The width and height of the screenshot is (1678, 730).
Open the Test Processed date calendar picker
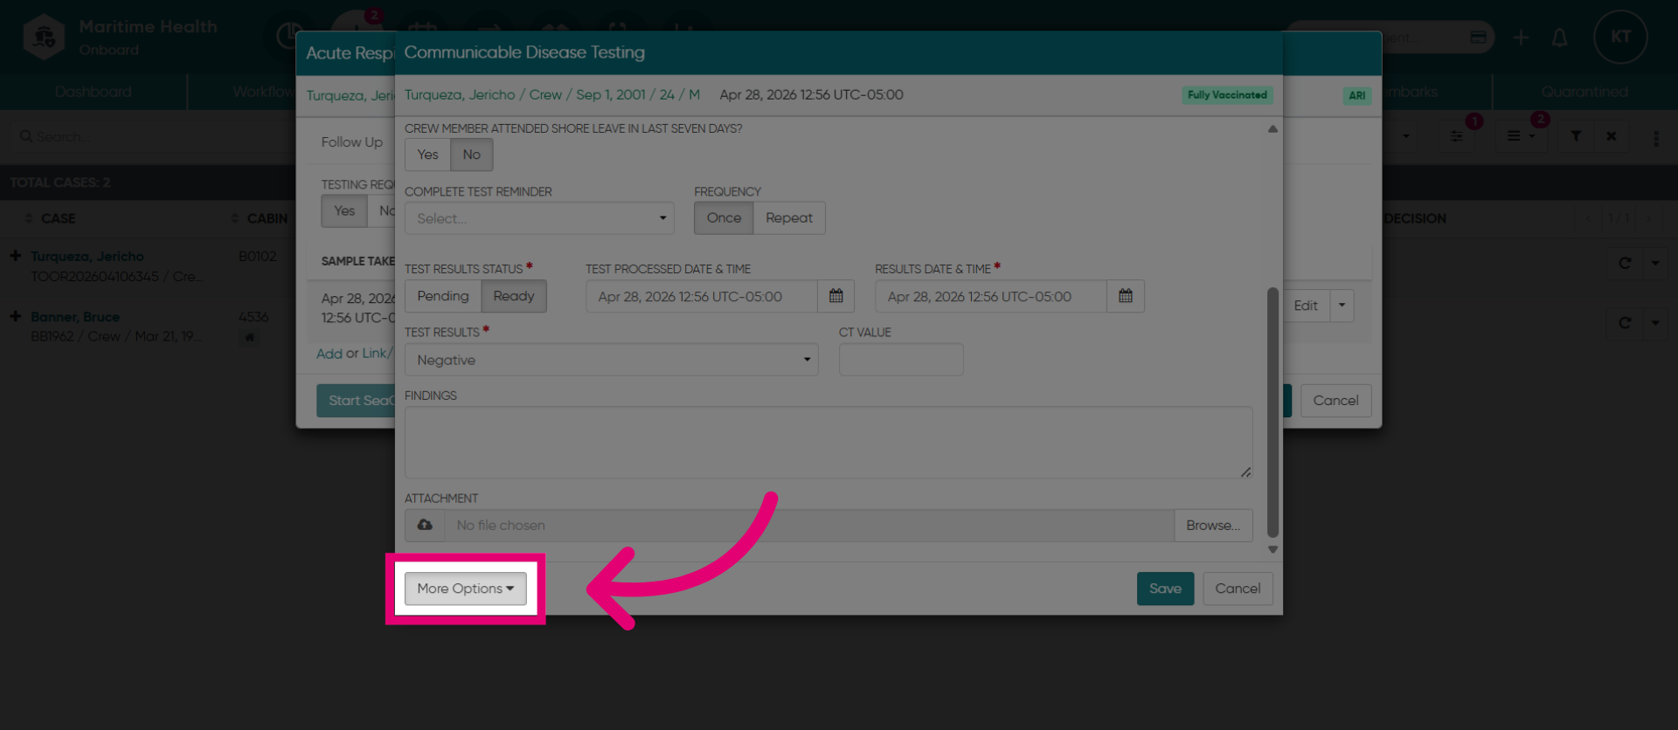click(836, 296)
